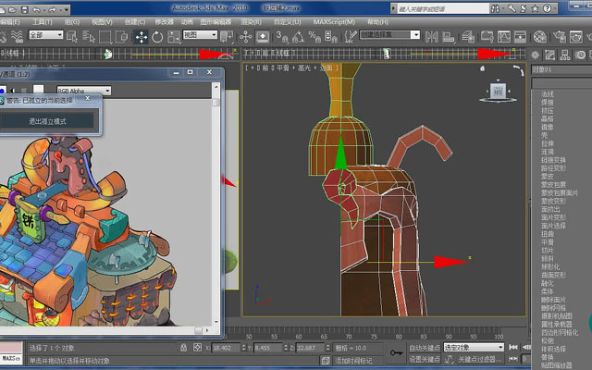Activate the Select and Move tool
This screenshot has width=592, height=370.
142,37
